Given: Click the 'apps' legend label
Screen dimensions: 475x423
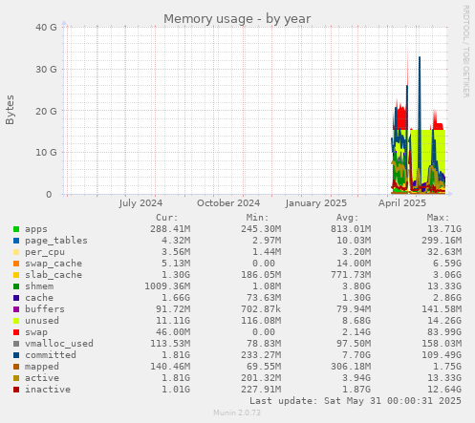Looking at the screenshot, I should pyautogui.click(x=36, y=229).
